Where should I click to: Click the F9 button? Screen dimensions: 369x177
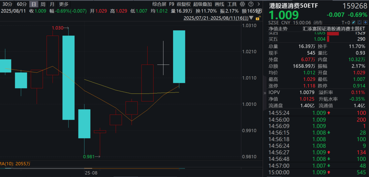[171, 4]
